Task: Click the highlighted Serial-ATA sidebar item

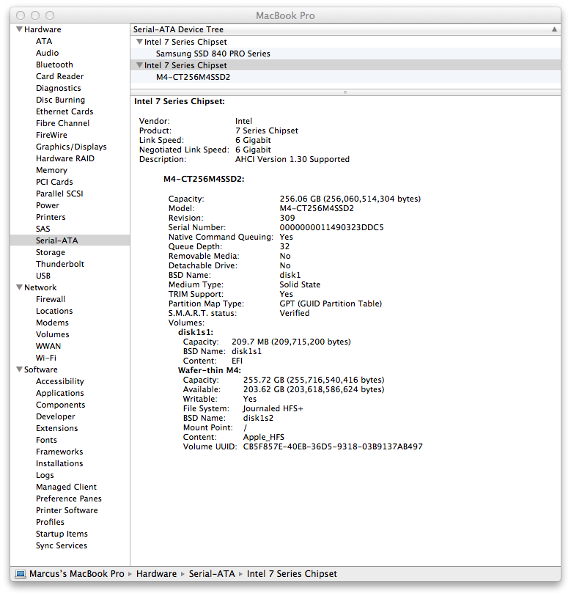Action: tap(70, 240)
